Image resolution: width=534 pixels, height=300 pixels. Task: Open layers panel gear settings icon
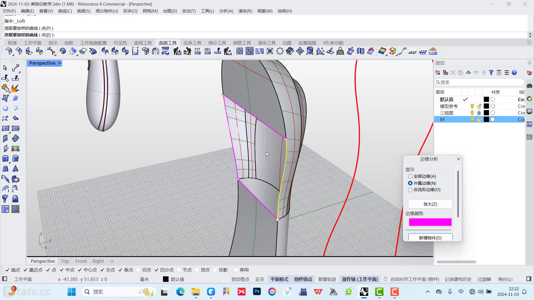529,63
